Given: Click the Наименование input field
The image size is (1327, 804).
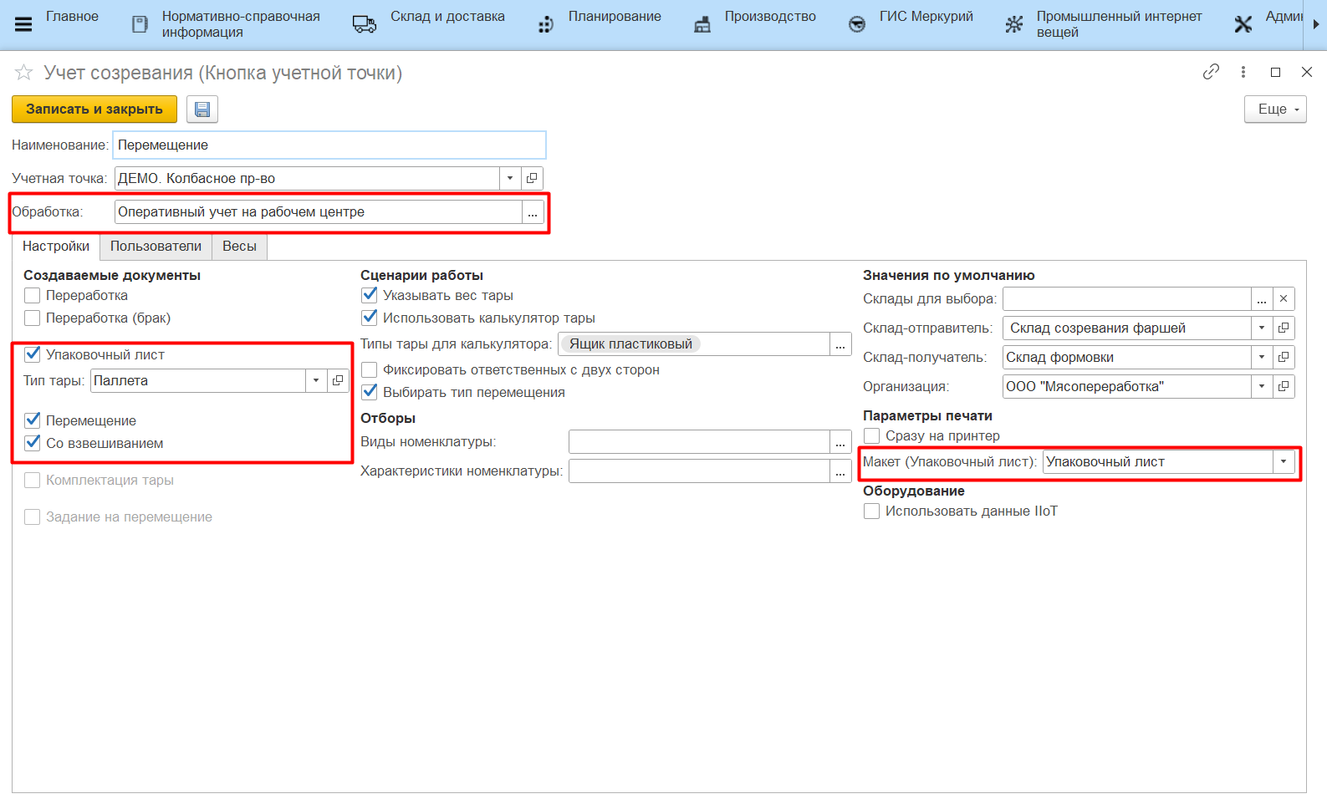Looking at the screenshot, I should point(329,145).
